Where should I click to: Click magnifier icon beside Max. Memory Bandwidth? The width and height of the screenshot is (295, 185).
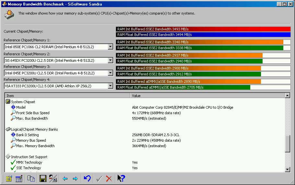[x=13, y=146]
